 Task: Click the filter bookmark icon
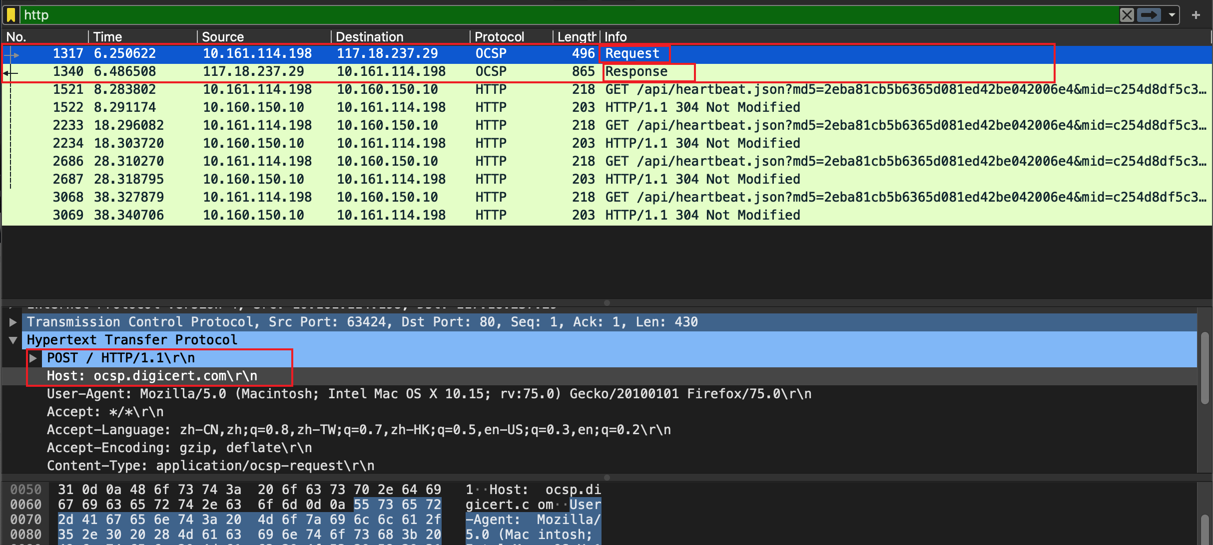click(x=11, y=15)
